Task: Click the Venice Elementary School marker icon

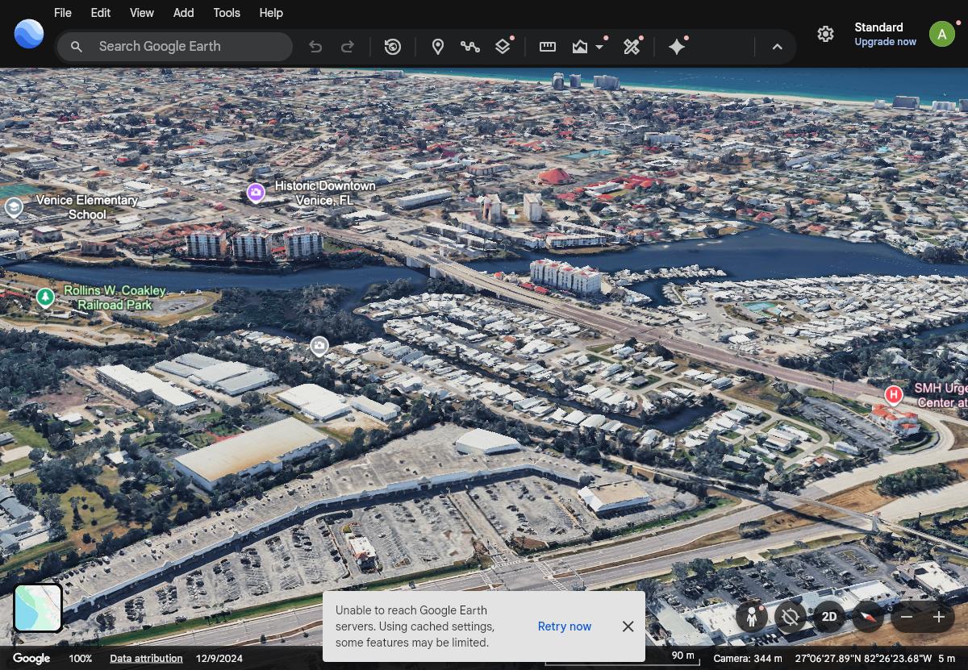Action: (x=14, y=208)
